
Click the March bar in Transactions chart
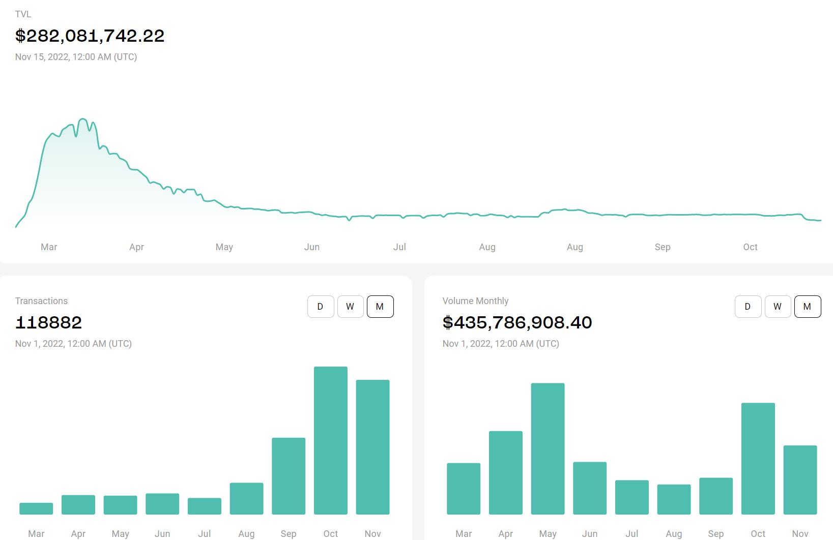pos(36,508)
